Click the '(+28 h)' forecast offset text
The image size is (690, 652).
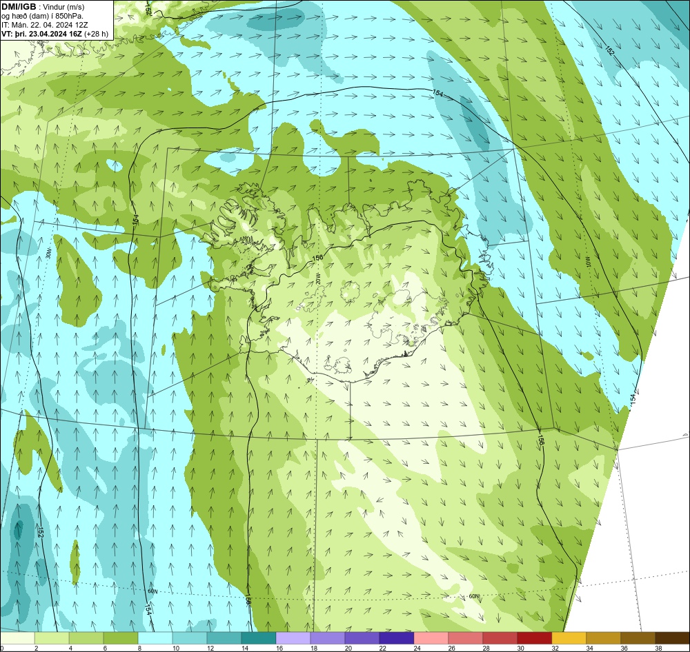tap(97, 33)
